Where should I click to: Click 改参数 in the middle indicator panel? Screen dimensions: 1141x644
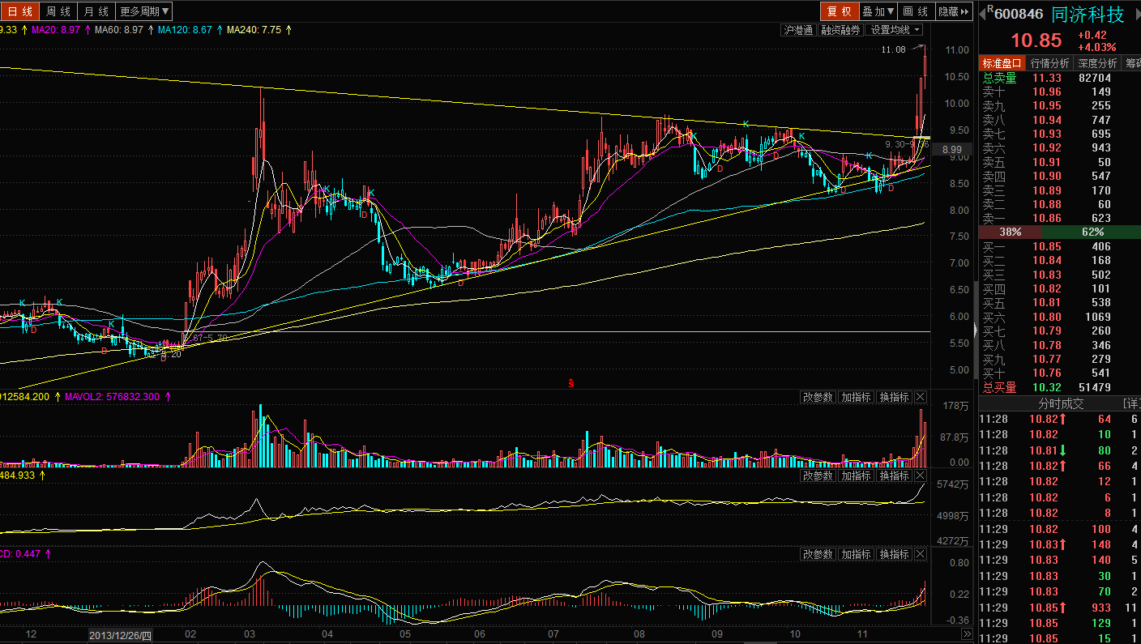click(x=818, y=476)
